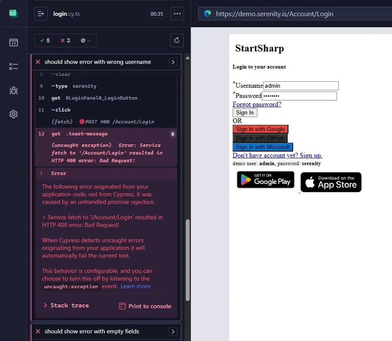Open the Forgot password link
This screenshot has width=392, height=341.
[257, 104]
